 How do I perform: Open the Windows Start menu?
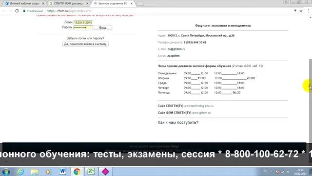(x=6, y=172)
